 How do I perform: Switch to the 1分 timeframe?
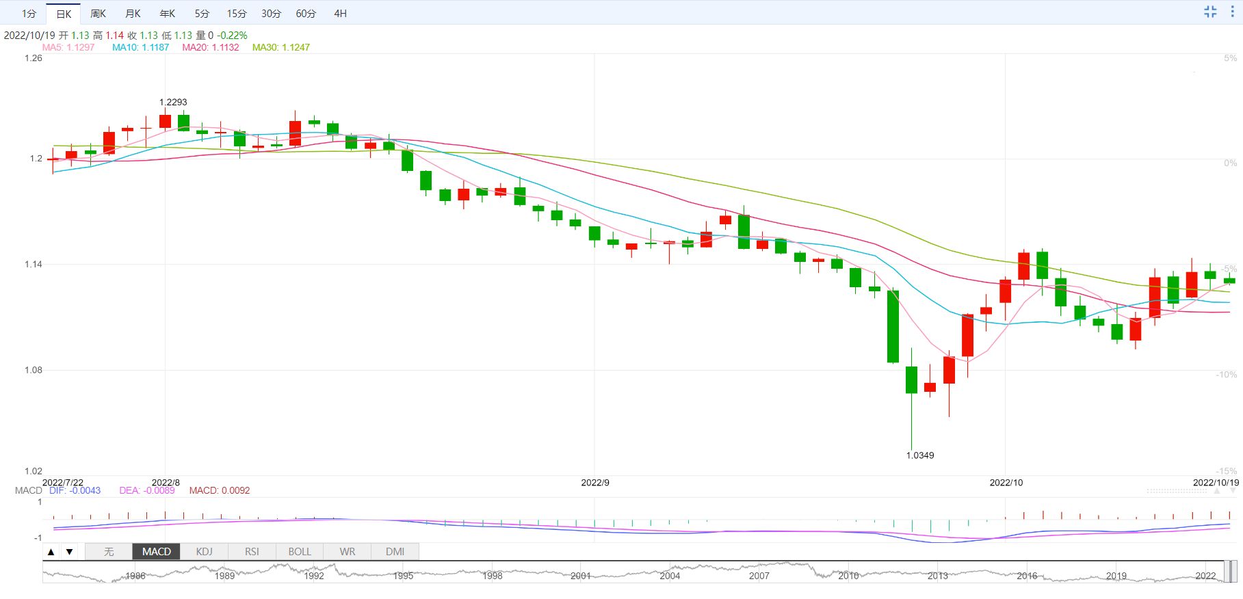pos(29,14)
